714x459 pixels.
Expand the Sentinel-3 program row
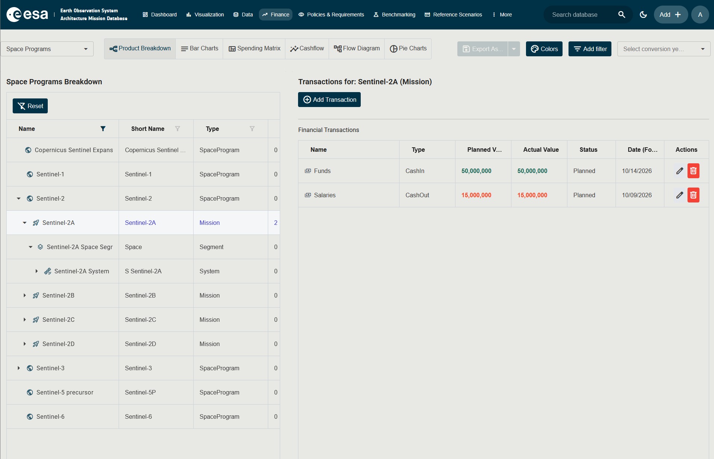click(19, 368)
